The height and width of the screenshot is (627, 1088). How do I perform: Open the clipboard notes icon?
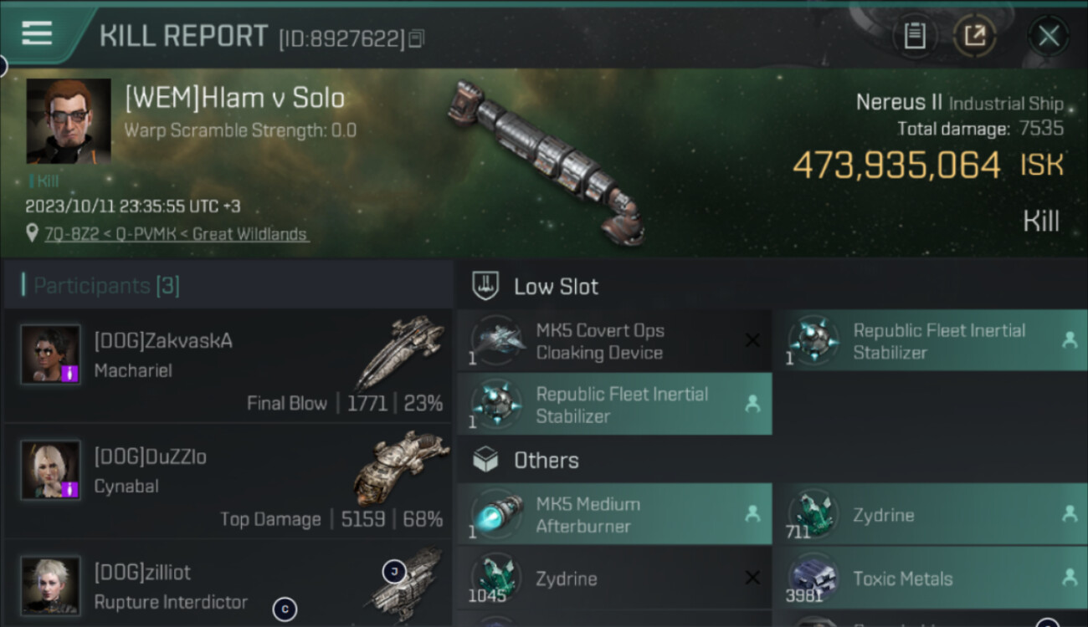click(915, 36)
